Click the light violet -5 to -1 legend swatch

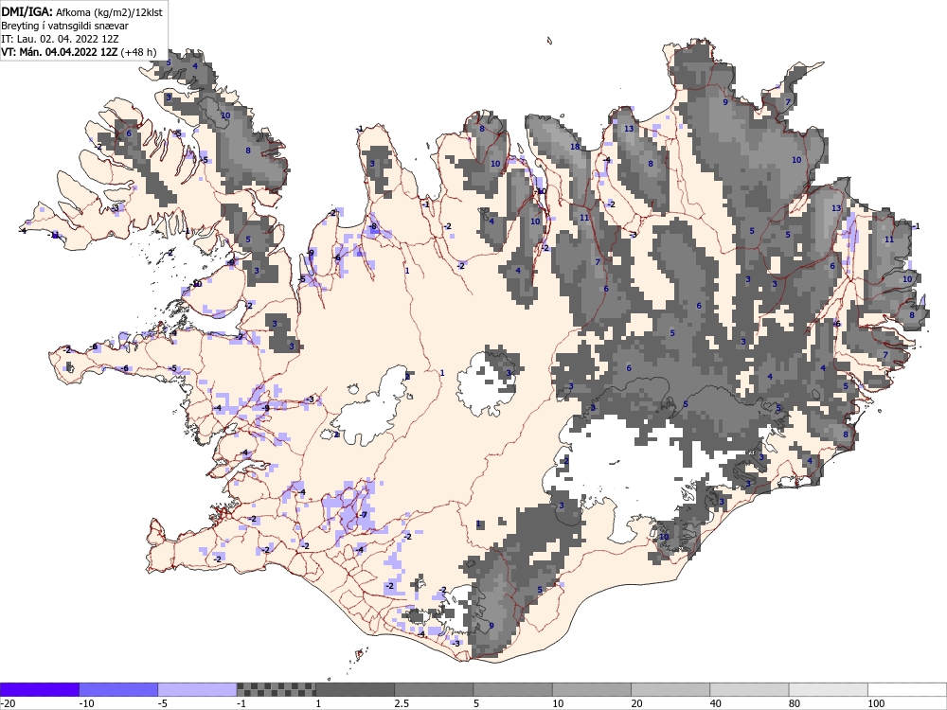click(198, 689)
